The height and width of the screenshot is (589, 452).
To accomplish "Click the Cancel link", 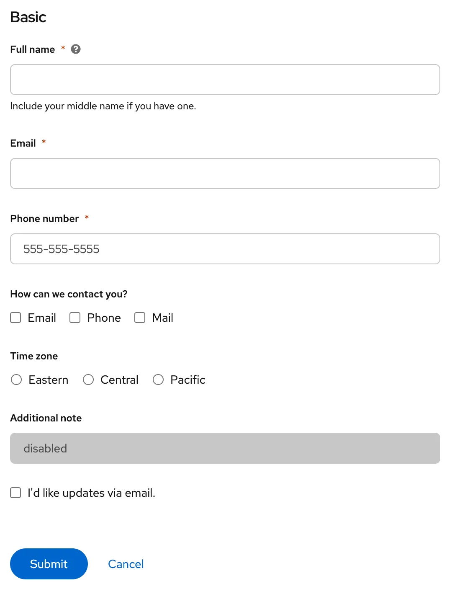I will [x=126, y=564].
